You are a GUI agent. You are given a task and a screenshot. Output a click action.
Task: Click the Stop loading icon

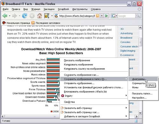(x=32, y=16)
